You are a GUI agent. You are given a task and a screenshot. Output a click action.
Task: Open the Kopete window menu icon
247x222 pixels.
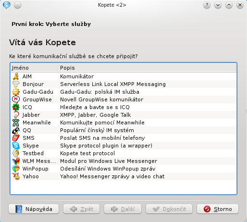[7, 5]
